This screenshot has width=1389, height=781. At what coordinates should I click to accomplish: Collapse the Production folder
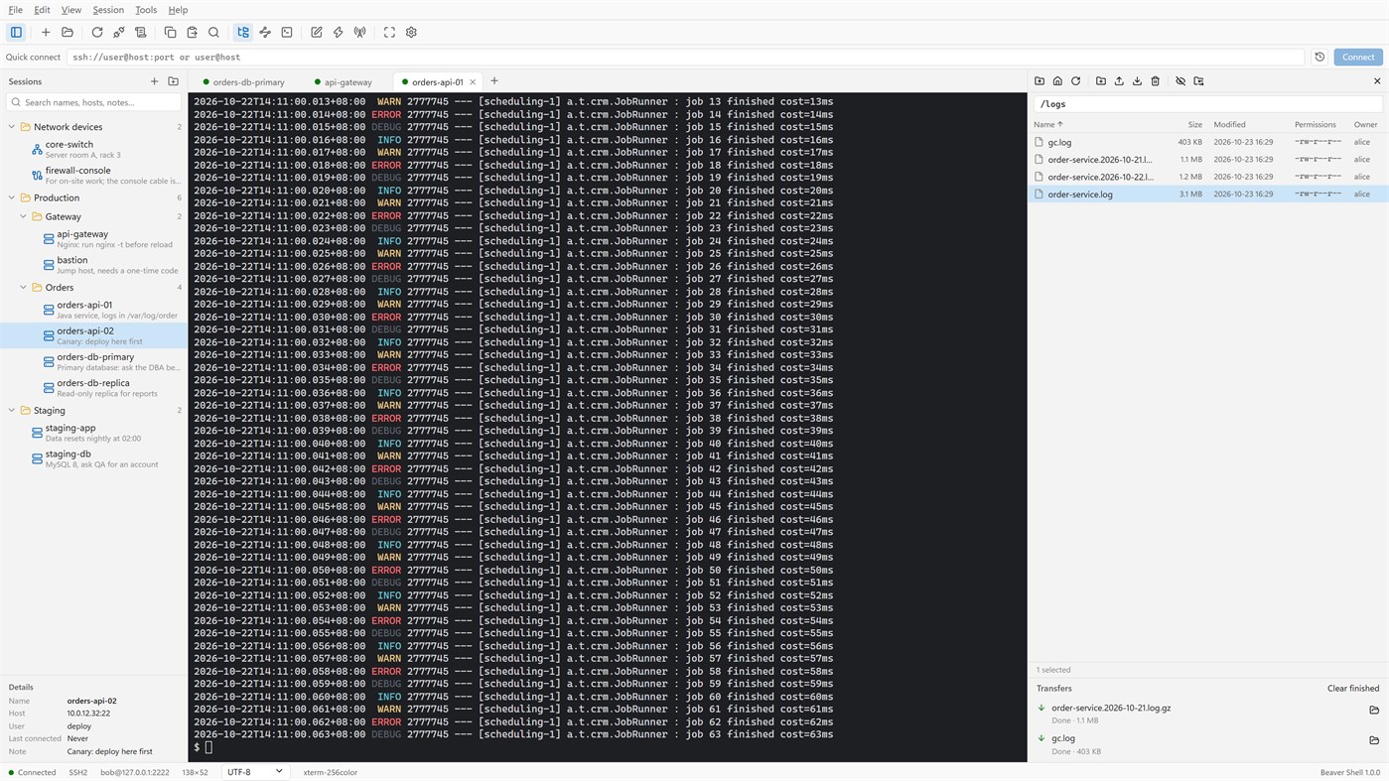[12, 198]
